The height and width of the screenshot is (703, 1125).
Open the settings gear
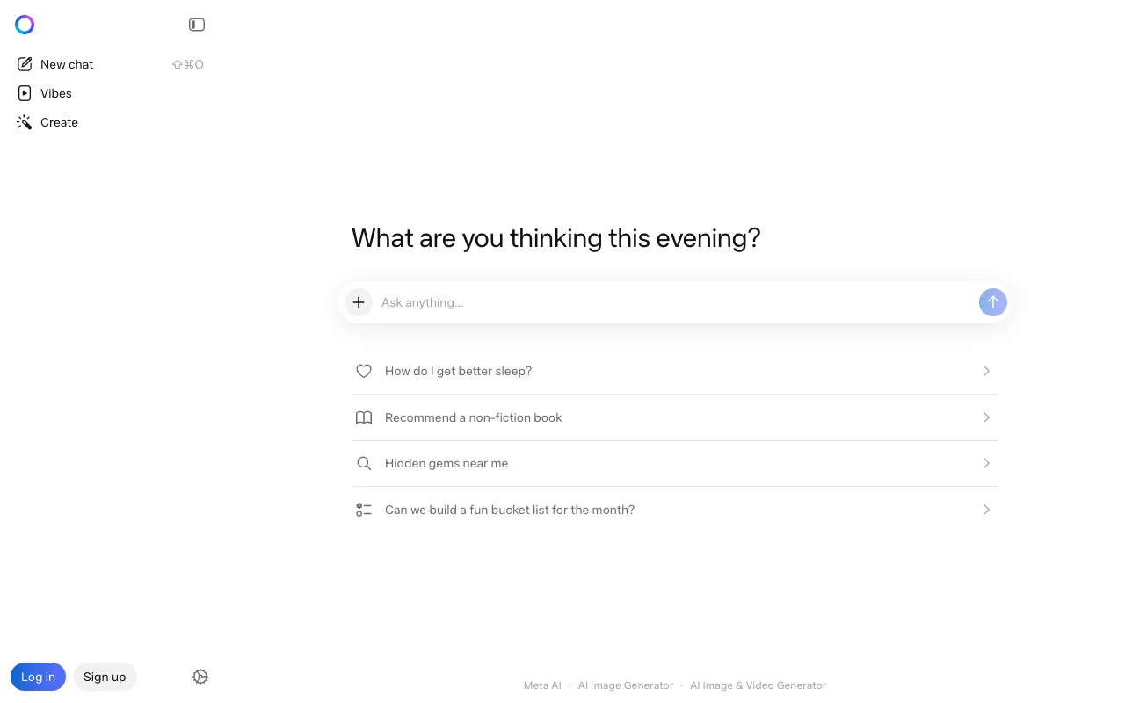(200, 677)
